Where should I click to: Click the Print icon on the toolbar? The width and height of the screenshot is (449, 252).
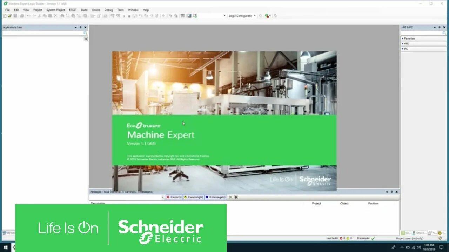pos(21,15)
